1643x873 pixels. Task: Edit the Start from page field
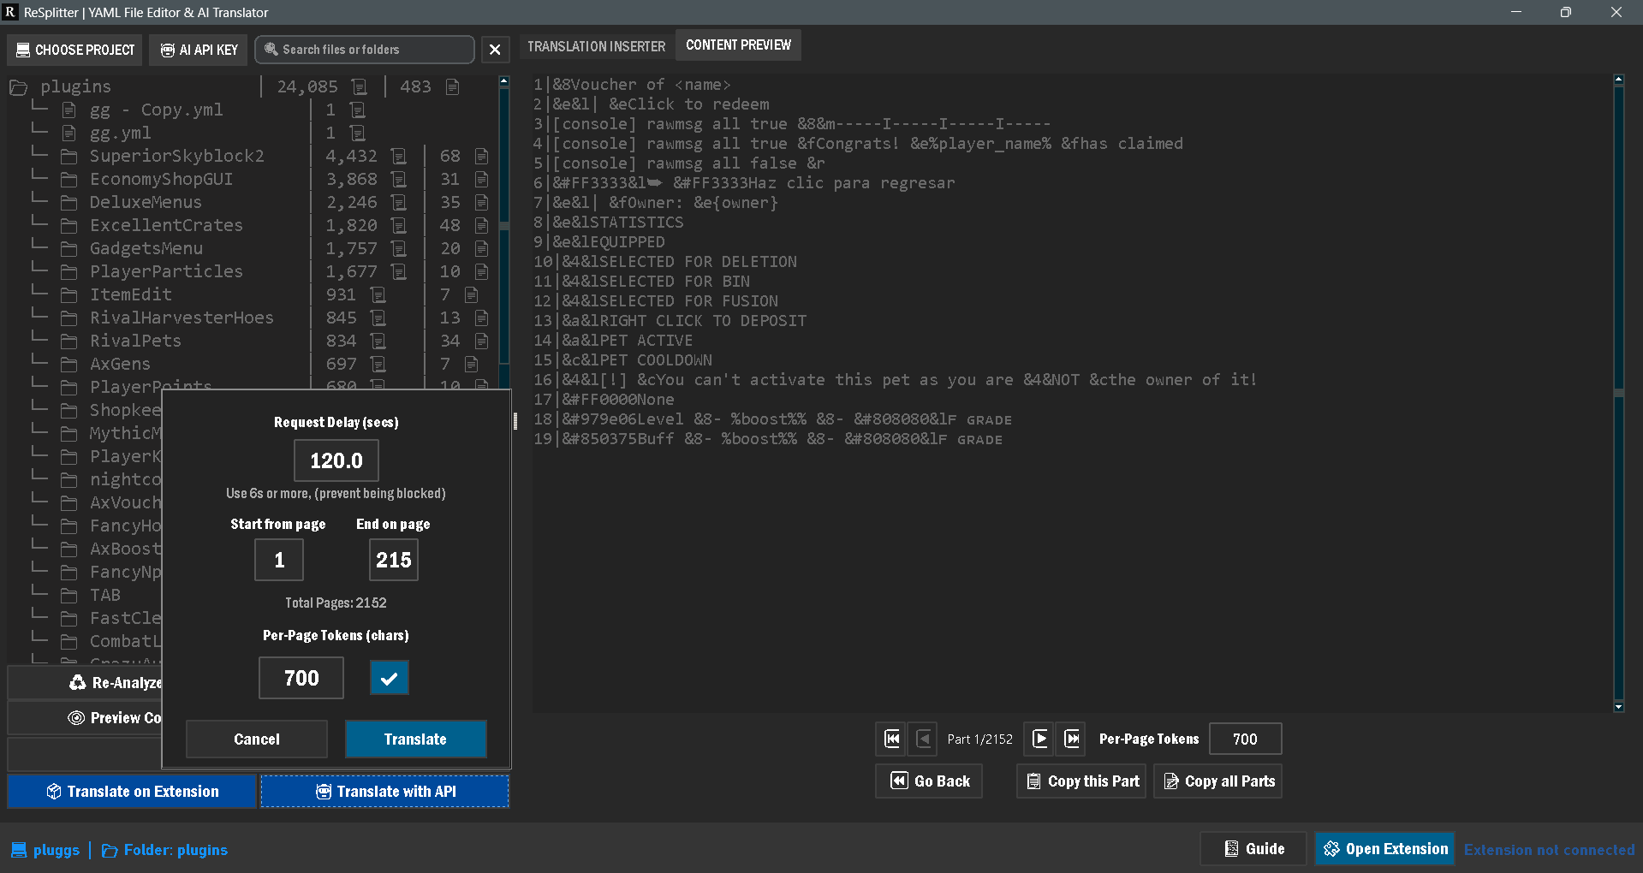tap(279, 561)
